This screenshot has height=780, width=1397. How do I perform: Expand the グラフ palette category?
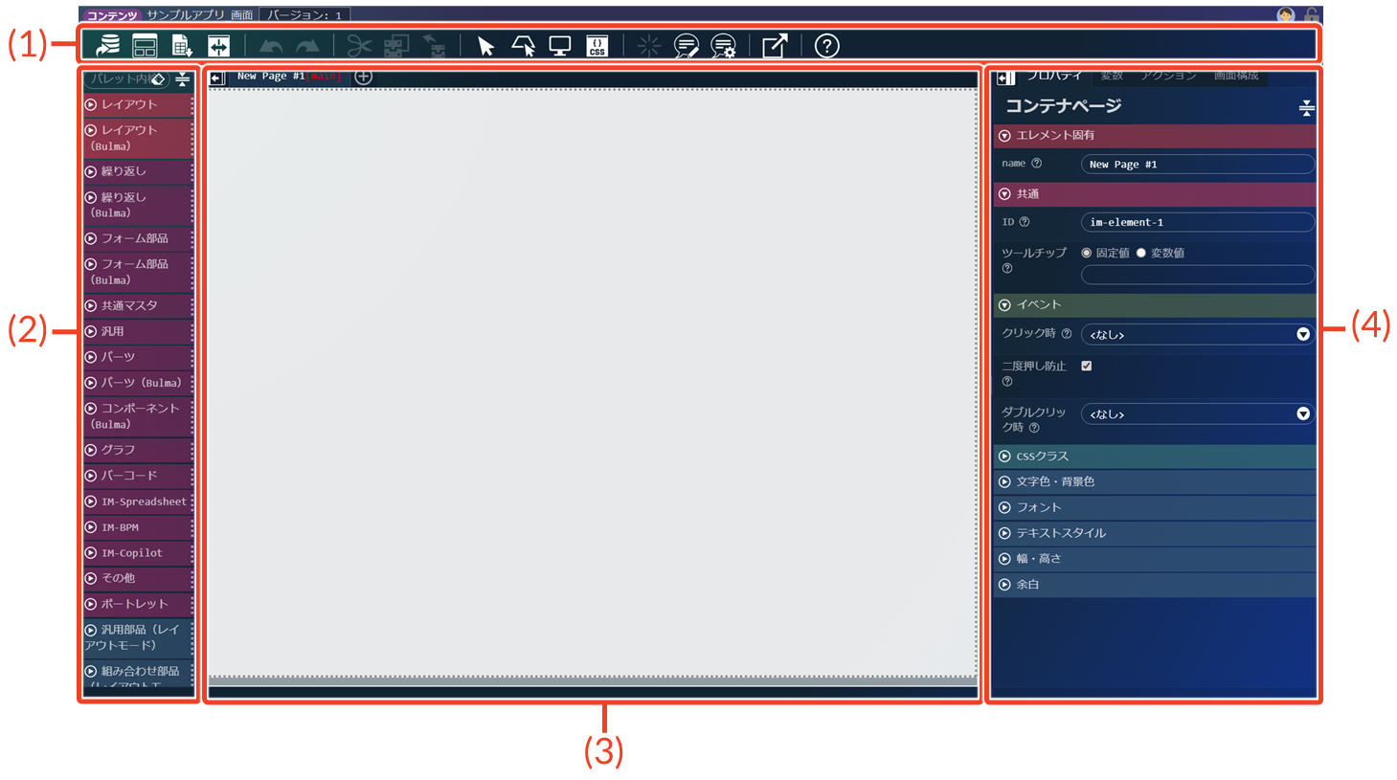coord(118,450)
